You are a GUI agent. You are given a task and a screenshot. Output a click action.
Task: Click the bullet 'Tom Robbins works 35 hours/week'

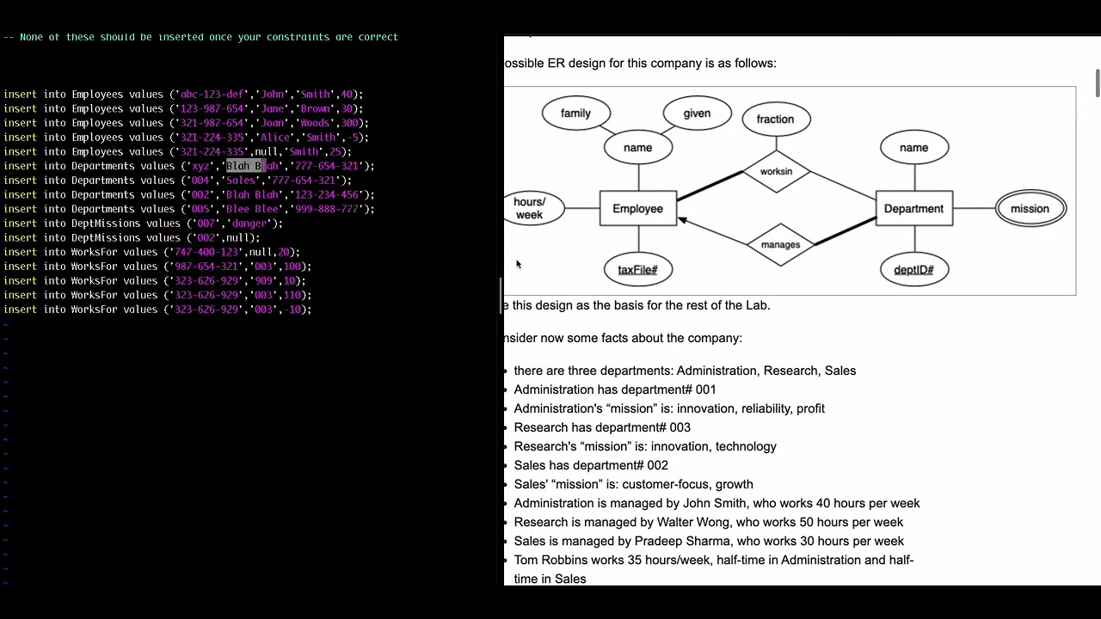click(x=714, y=569)
